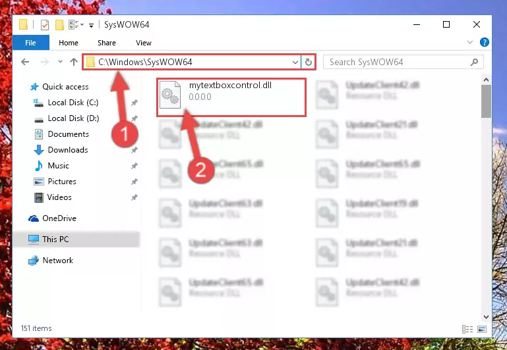Unpin Music via its pin icon
507x350 pixels.
tap(134, 166)
